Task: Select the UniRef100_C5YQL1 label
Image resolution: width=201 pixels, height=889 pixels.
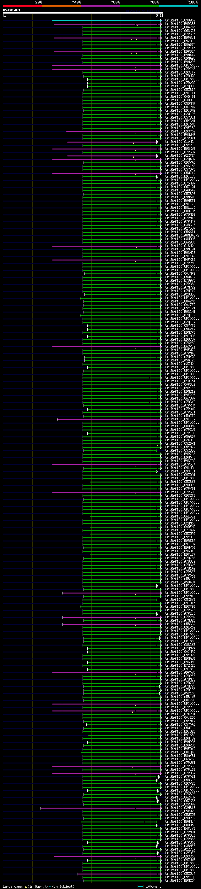Action: point(180,117)
